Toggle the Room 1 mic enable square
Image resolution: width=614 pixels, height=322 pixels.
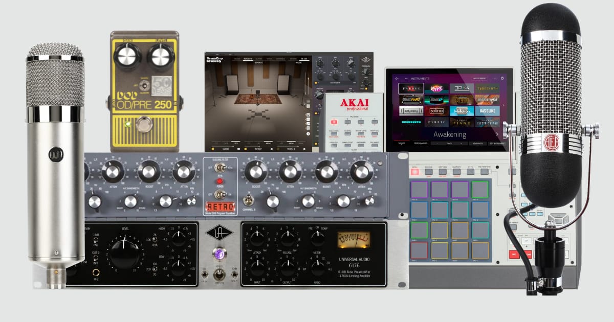[x=246, y=149]
